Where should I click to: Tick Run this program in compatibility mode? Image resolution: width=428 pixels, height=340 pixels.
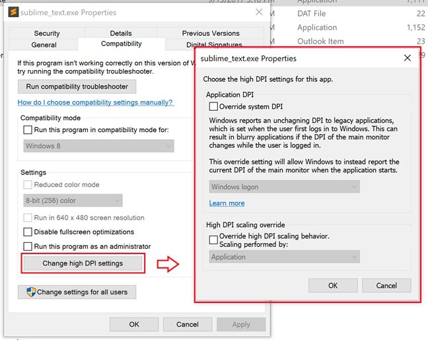tap(28, 130)
